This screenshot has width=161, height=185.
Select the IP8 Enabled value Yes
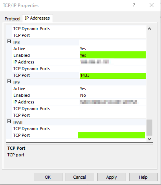(x=113, y=55)
